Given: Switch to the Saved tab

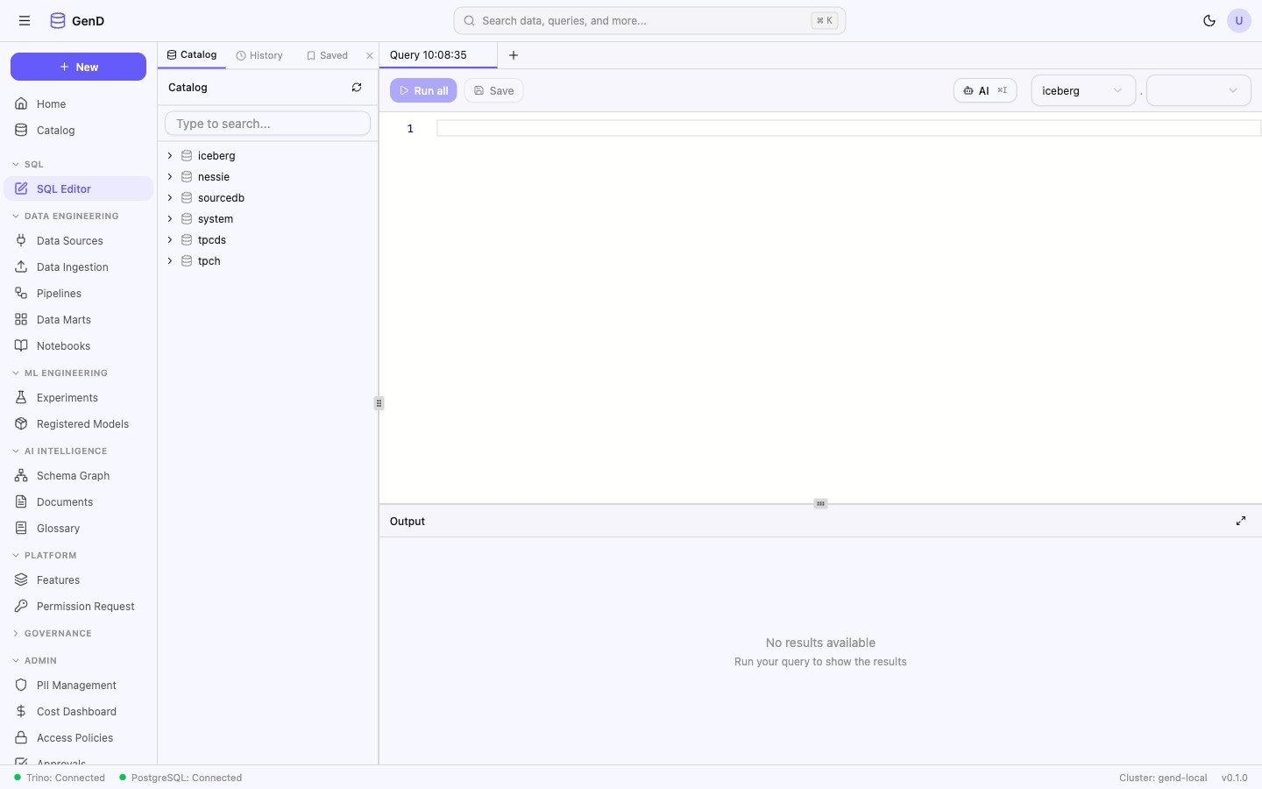Looking at the screenshot, I should tap(327, 54).
